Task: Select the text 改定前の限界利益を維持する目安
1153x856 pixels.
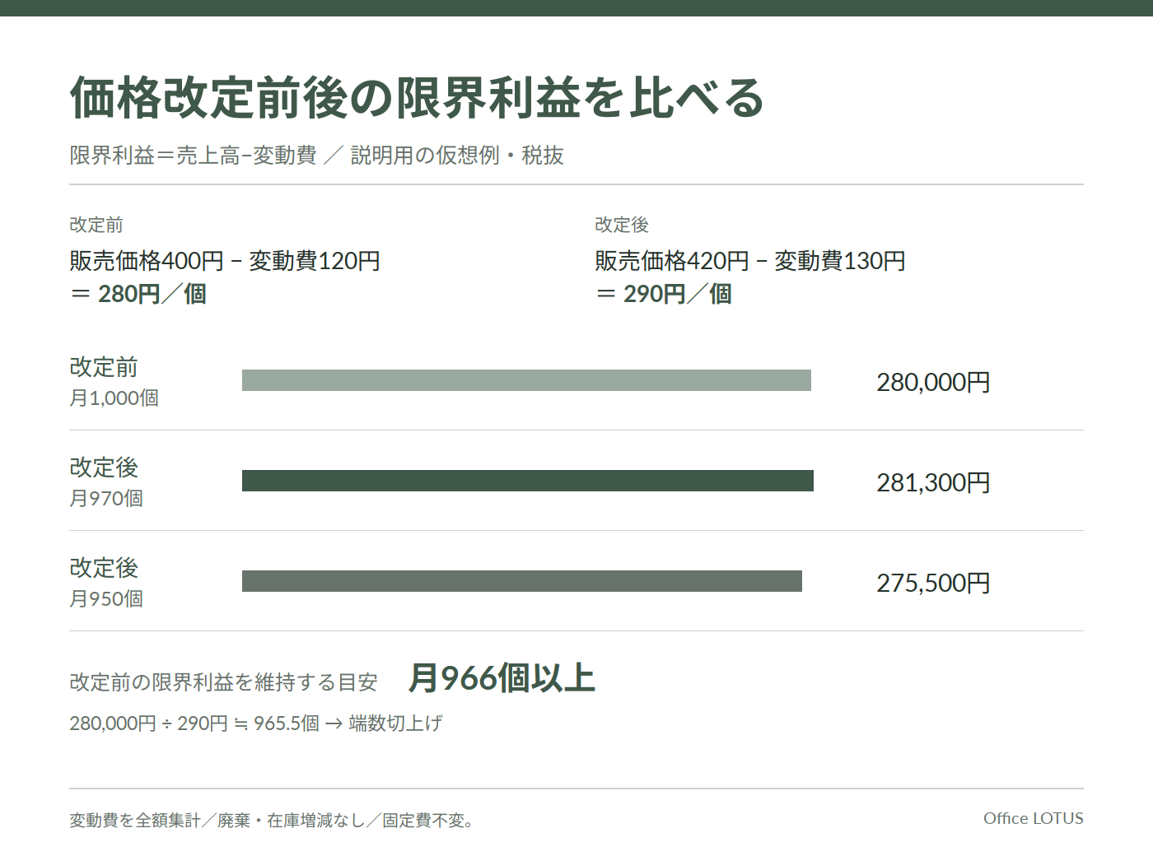Action: click(224, 682)
